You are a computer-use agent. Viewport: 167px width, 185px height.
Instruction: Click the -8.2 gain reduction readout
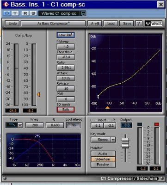[30, 111]
